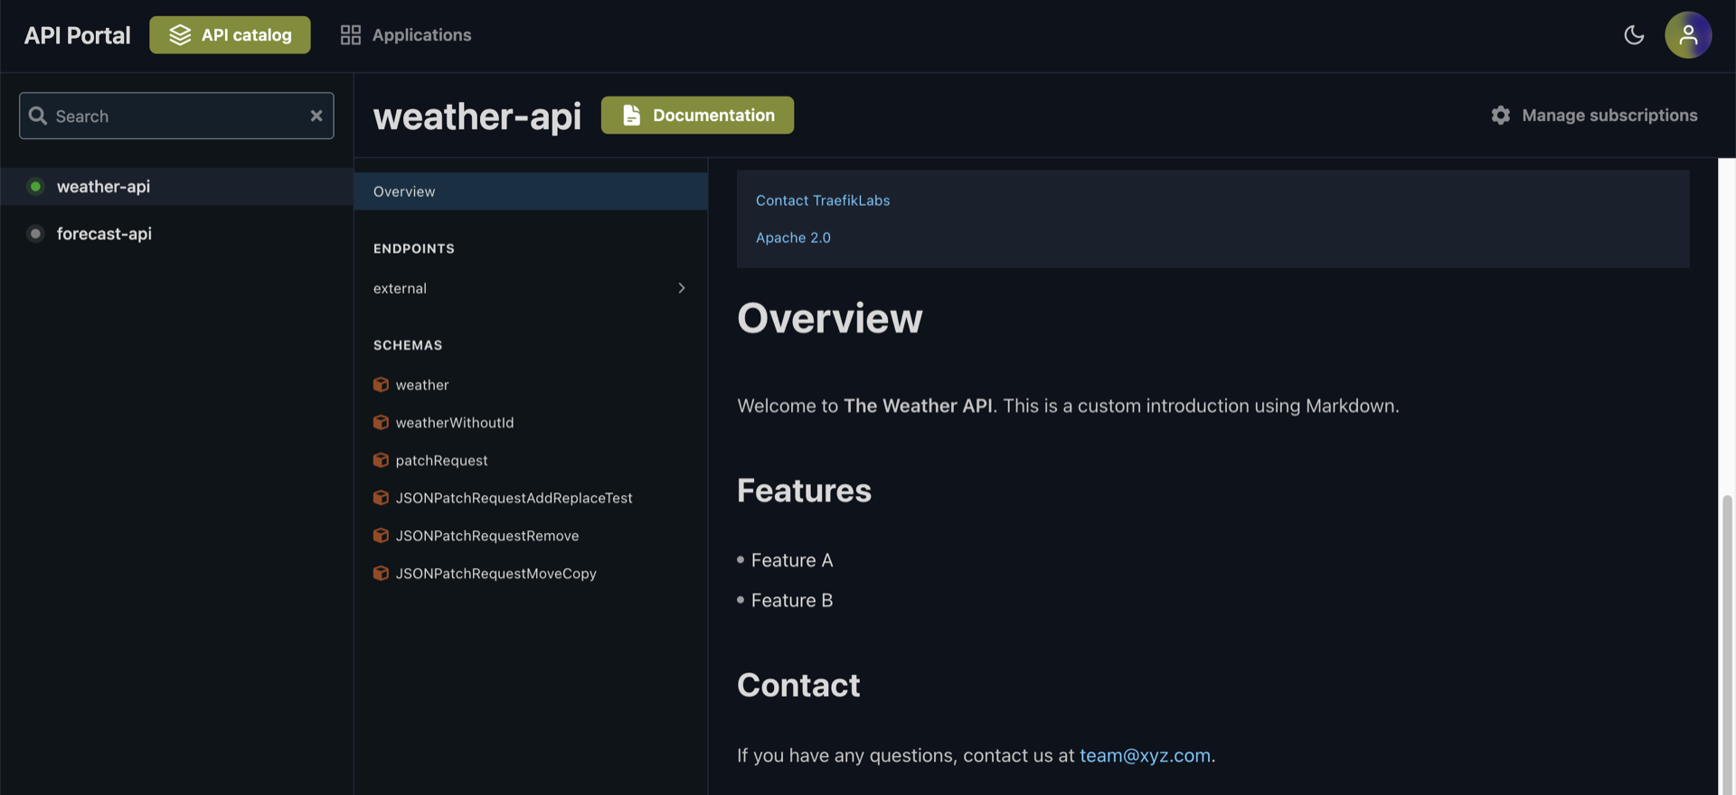
Task: Click the Contact heading
Action: (x=798, y=685)
